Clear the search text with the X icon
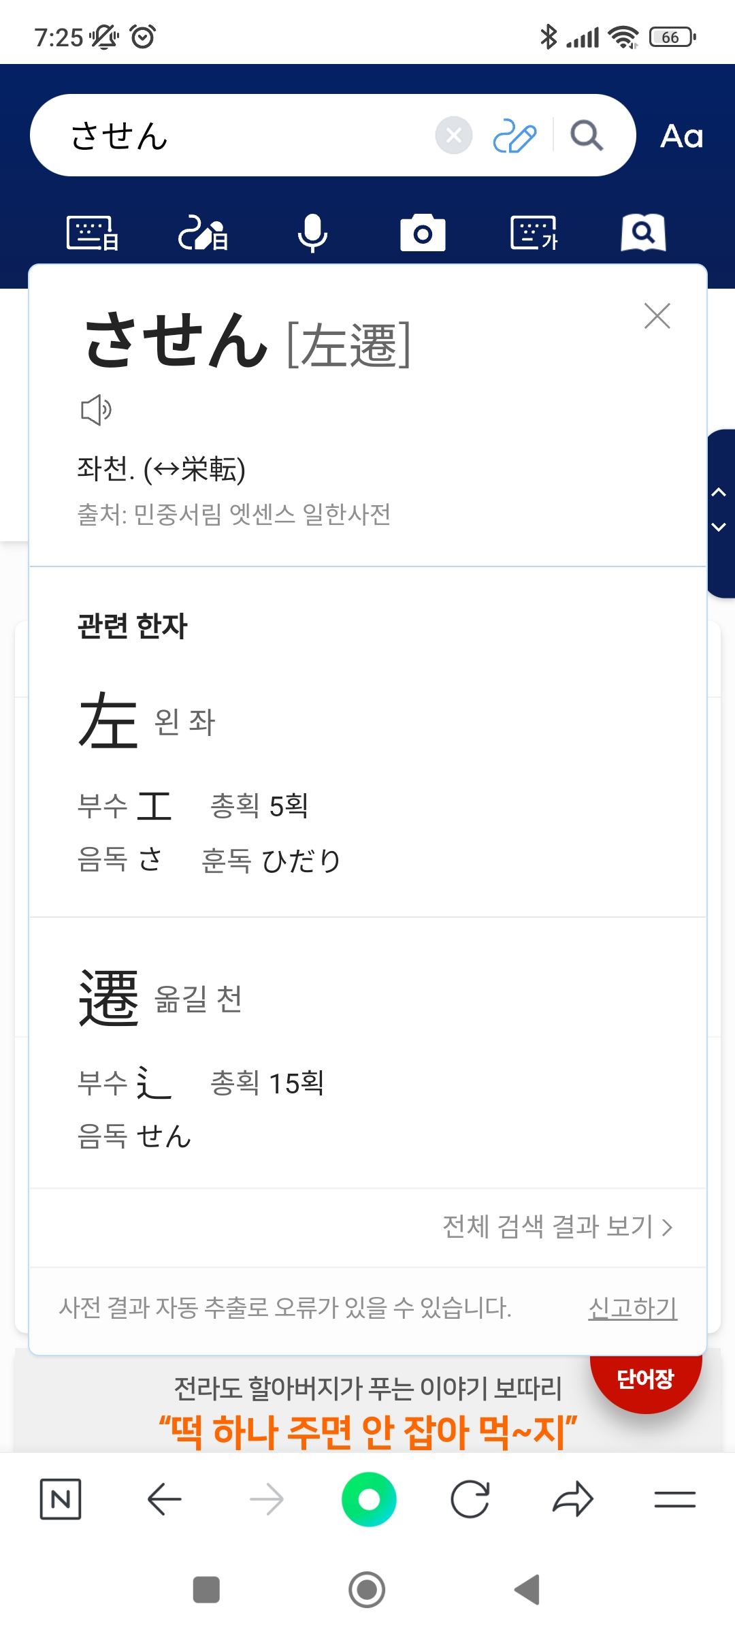The height and width of the screenshot is (1634, 735). [x=454, y=135]
